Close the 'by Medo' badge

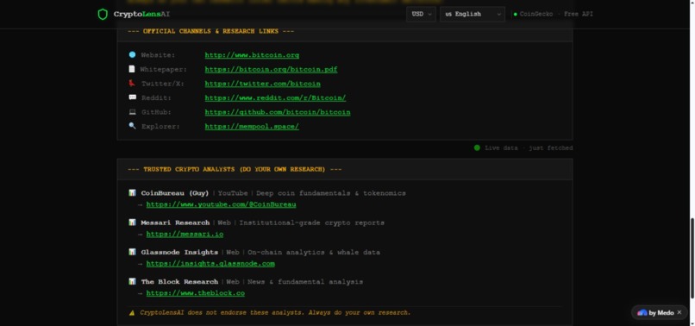(679, 313)
